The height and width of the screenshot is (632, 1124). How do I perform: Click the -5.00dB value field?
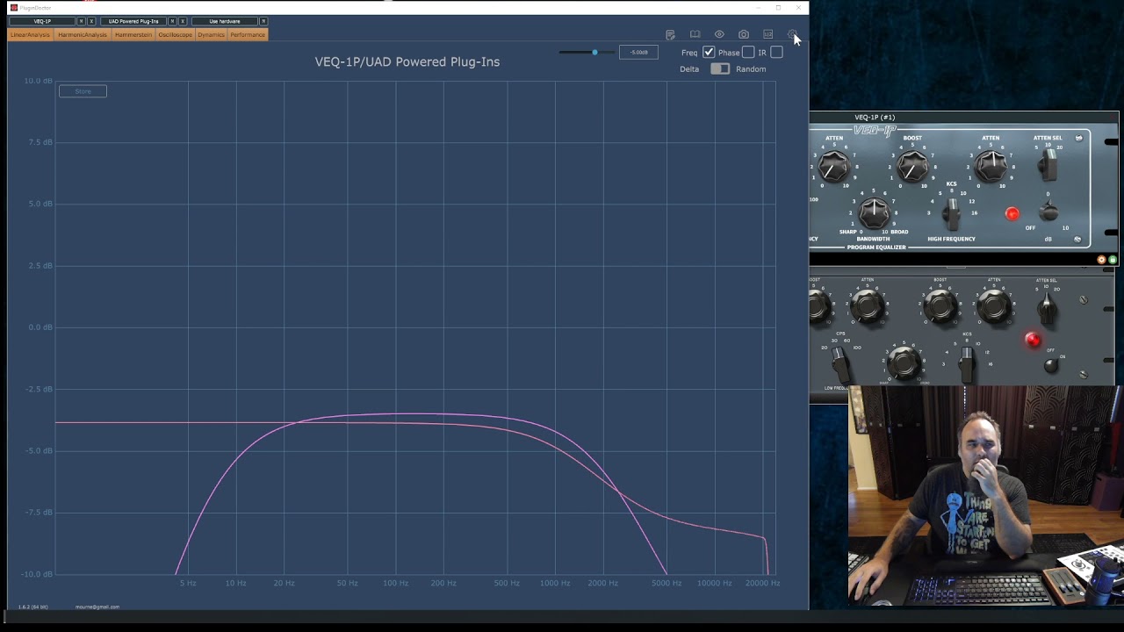click(x=638, y=52)
